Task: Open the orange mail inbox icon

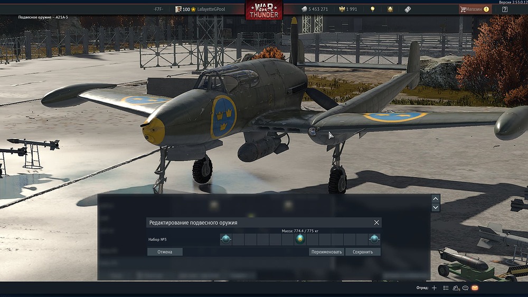Action: 475,288
